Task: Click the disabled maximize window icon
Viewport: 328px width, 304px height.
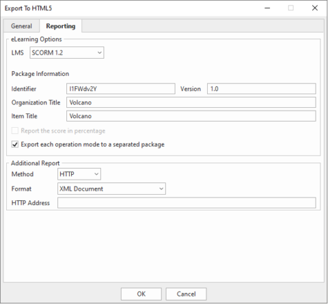Action: click(291, 8)
